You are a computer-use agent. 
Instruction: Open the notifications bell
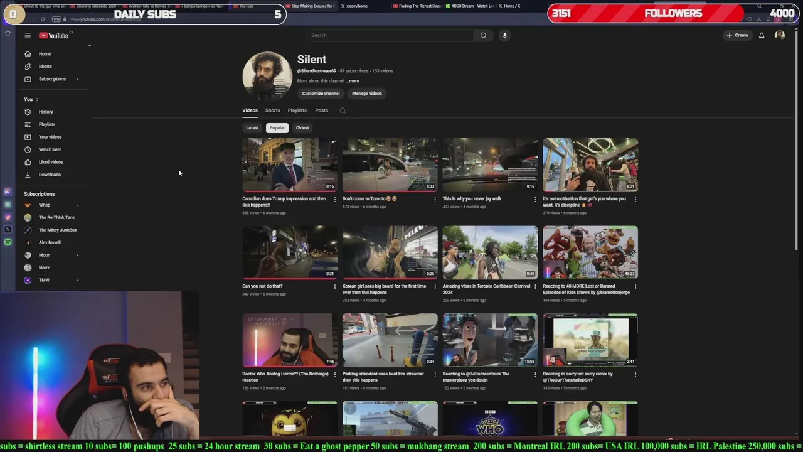pos(762,35)
